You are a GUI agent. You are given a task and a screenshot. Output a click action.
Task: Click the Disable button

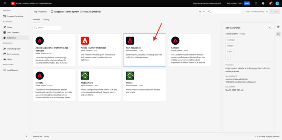pyautogui.click(x=230, y=46)
